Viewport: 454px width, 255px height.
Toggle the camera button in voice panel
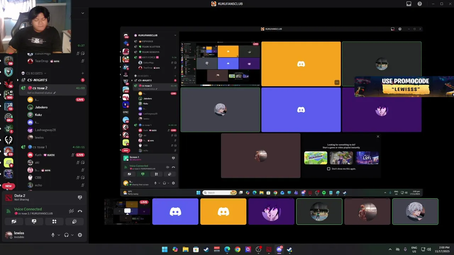(14, 221)
